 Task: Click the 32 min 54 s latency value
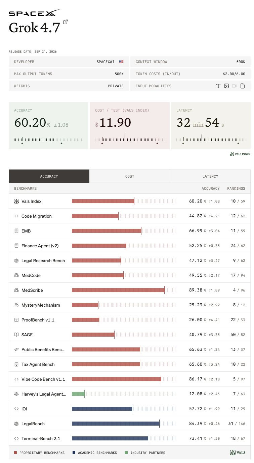tap(200, 123)
